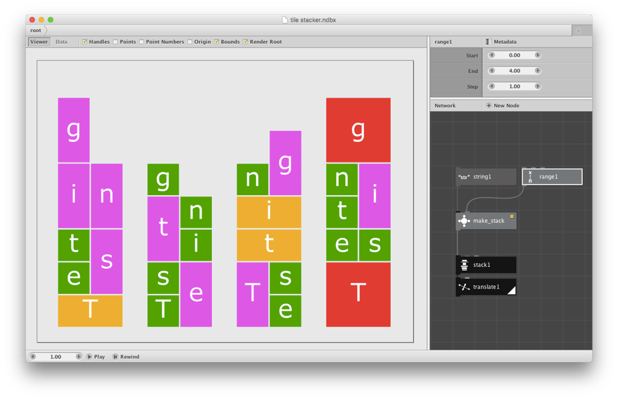Click the Rewind button label
The height and width of the screenshot is (399, 618).
tap(130, 357)
